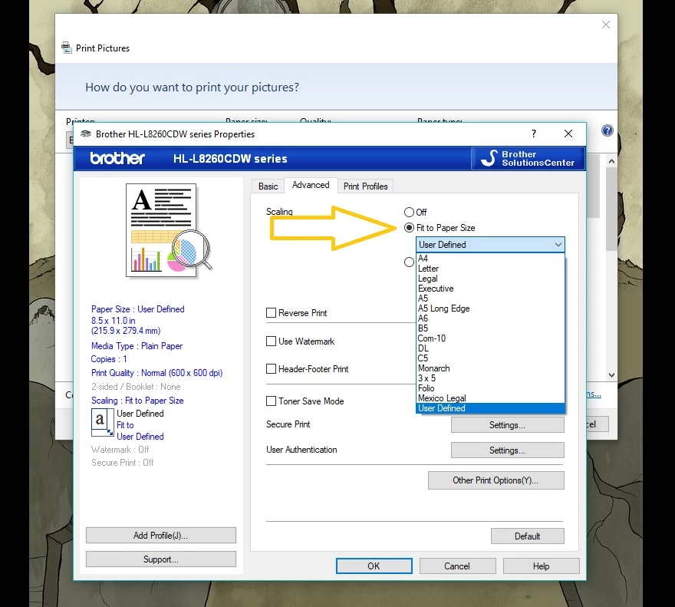
Task: Click the document preview thumbnail image
Action: 168,231
